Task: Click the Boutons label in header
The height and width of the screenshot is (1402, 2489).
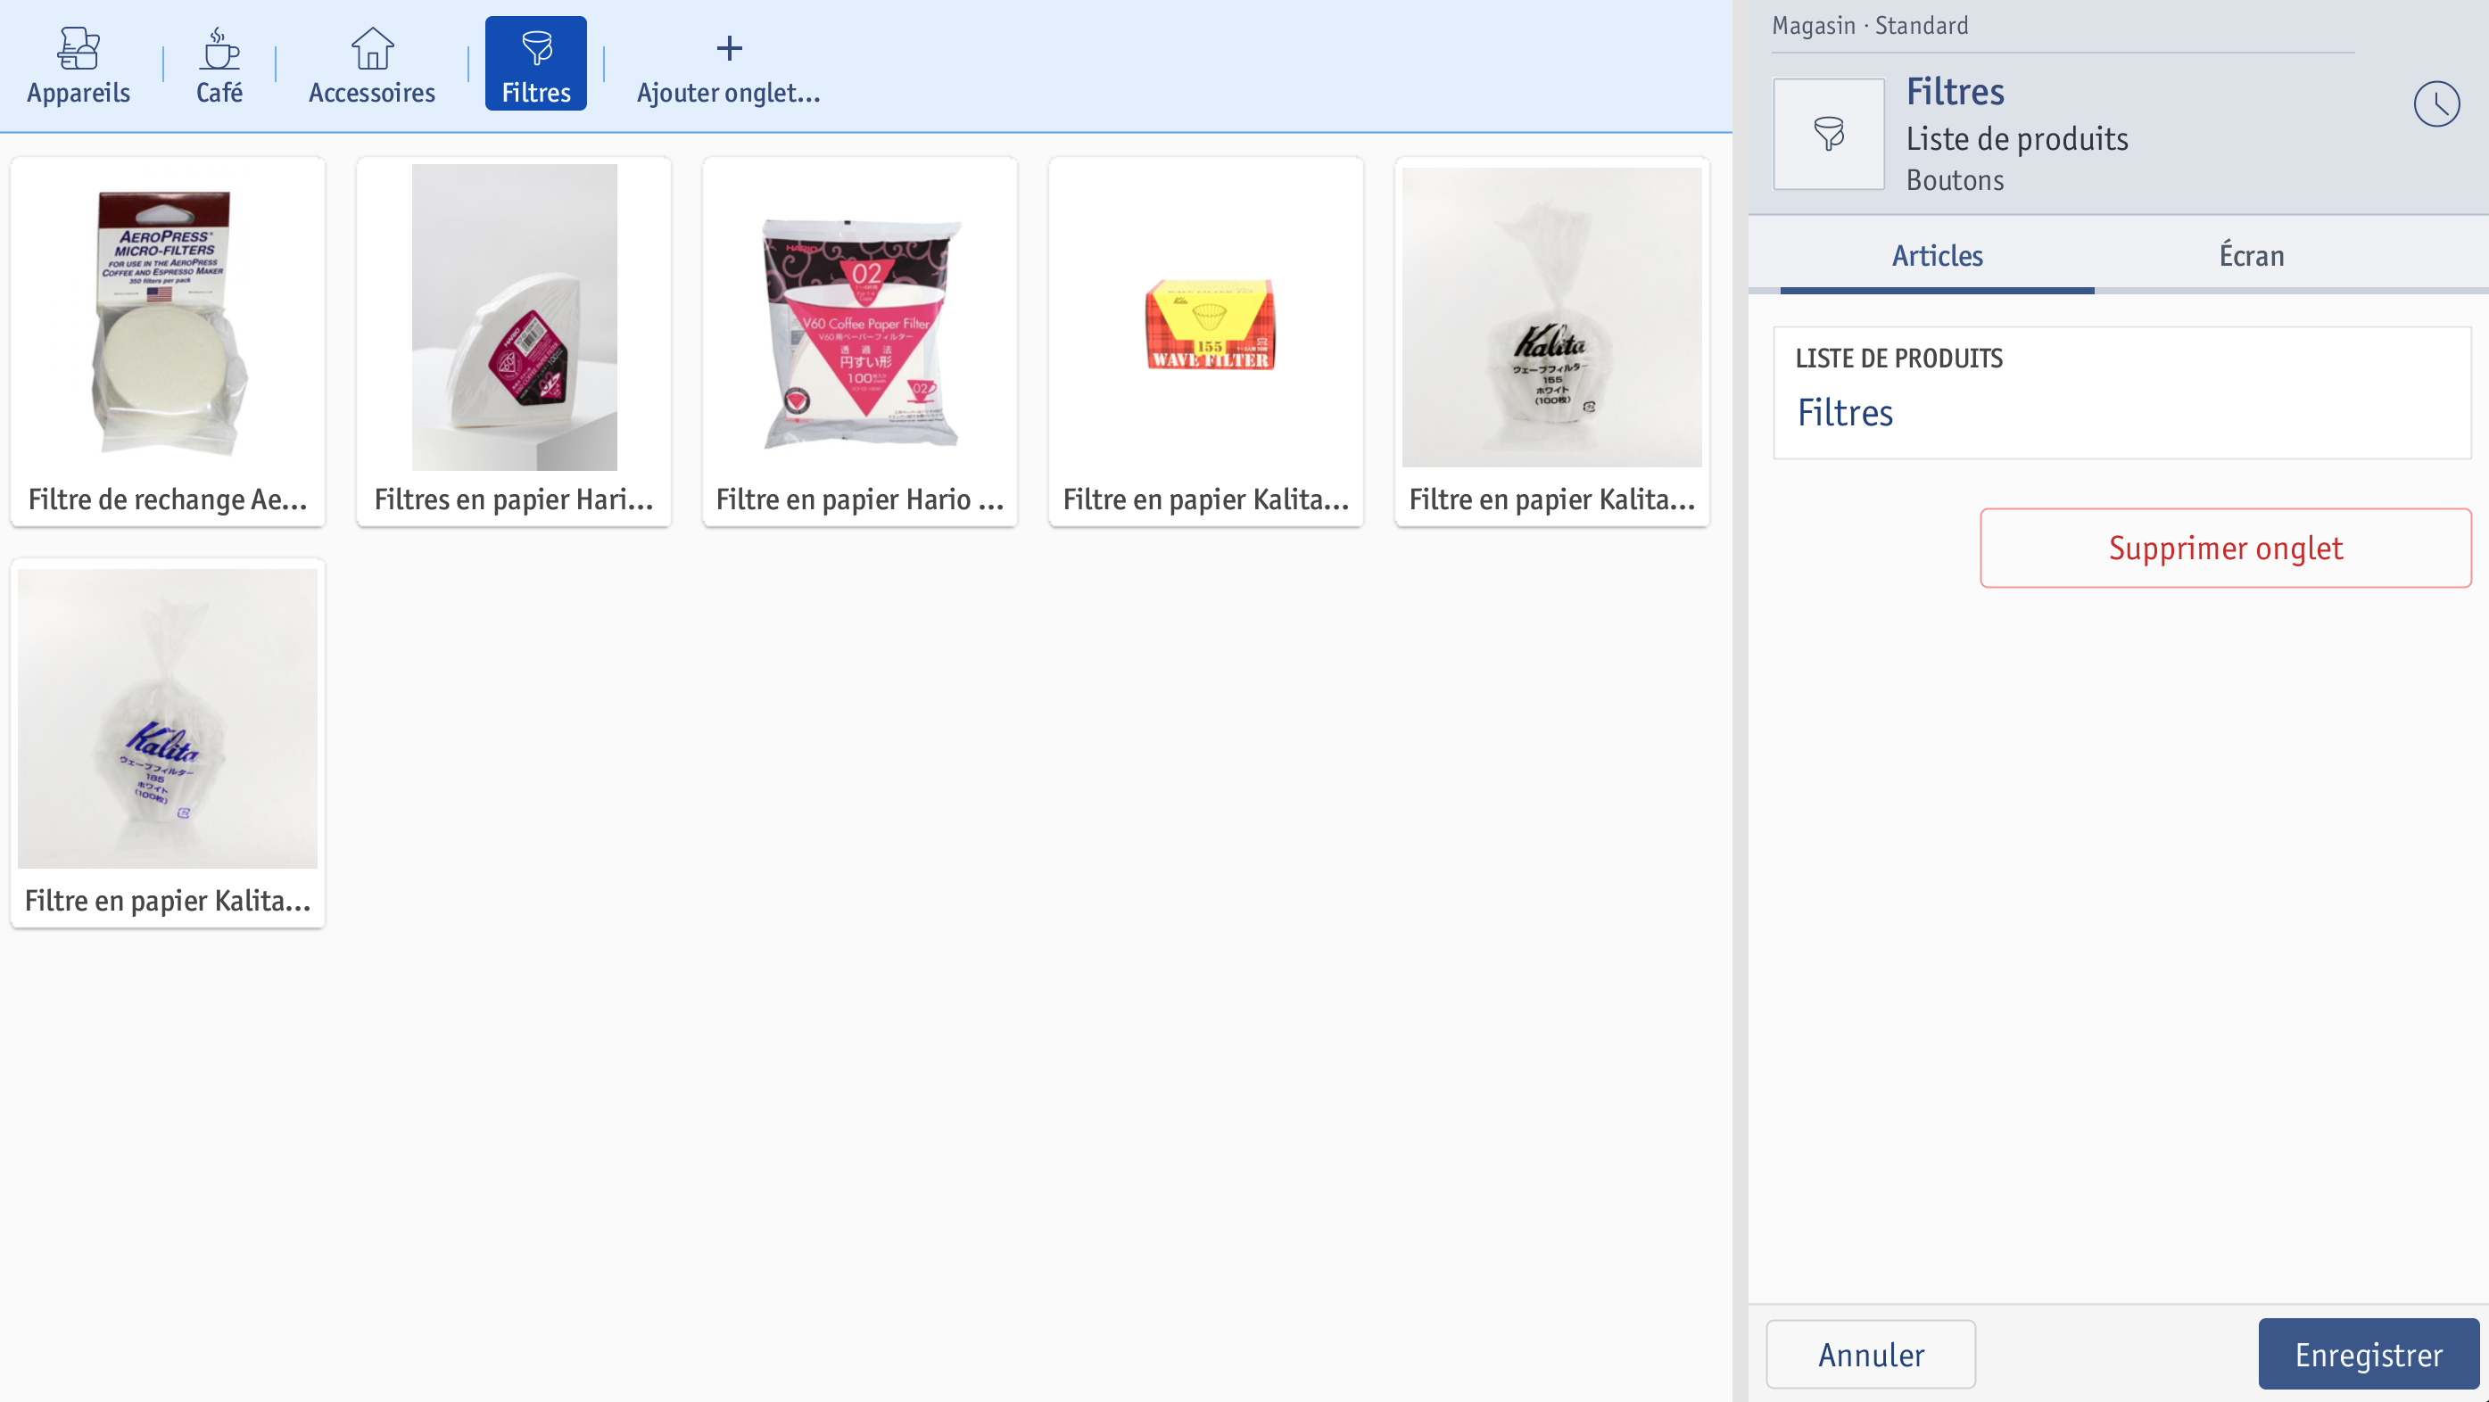Action: pos(1955,181)
